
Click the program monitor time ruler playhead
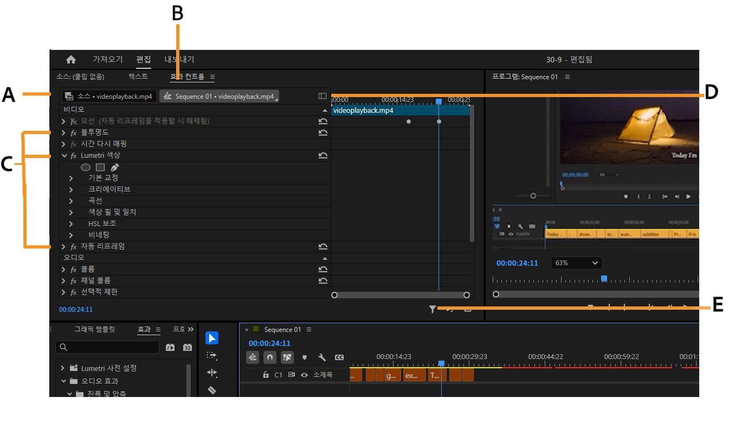(x=604, y=279)
